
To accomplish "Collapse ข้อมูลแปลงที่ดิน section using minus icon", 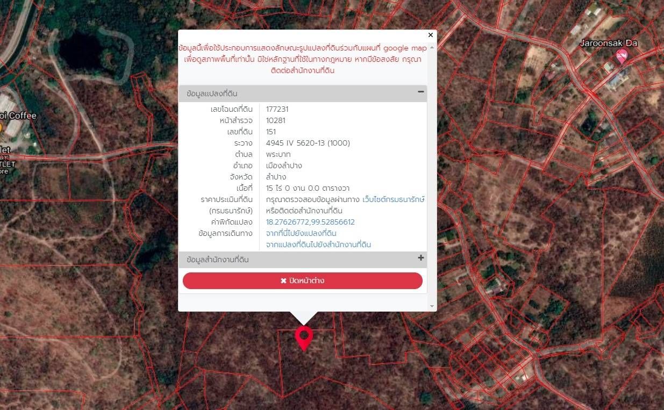I will pos(421,92).
